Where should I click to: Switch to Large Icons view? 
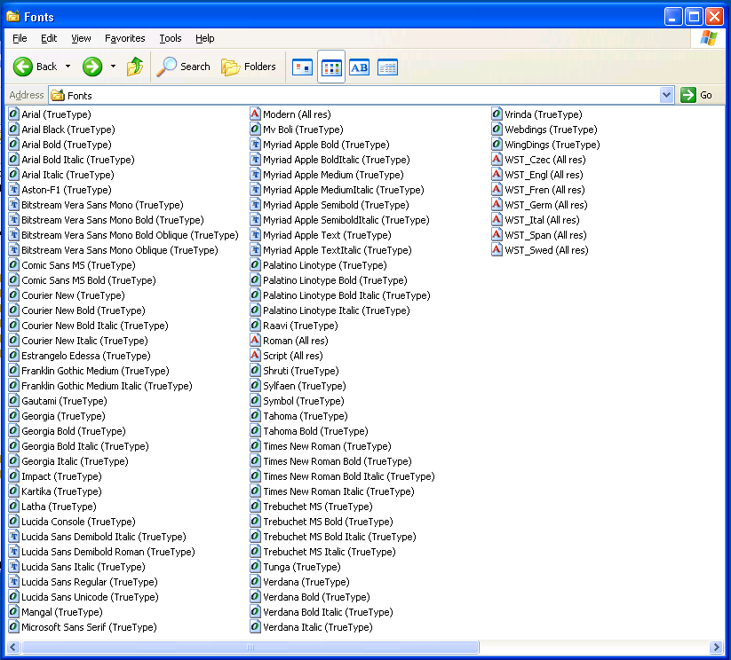click(302, 67)
